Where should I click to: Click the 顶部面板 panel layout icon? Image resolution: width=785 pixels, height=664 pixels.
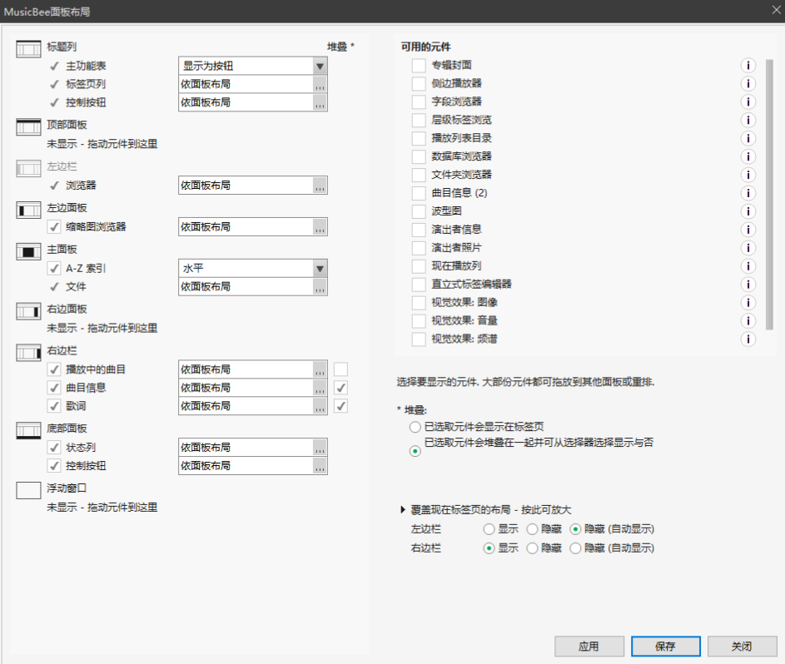[28, 127]
